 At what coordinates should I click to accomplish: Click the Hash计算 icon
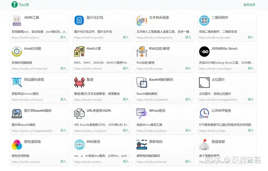[x=79, y=51]
